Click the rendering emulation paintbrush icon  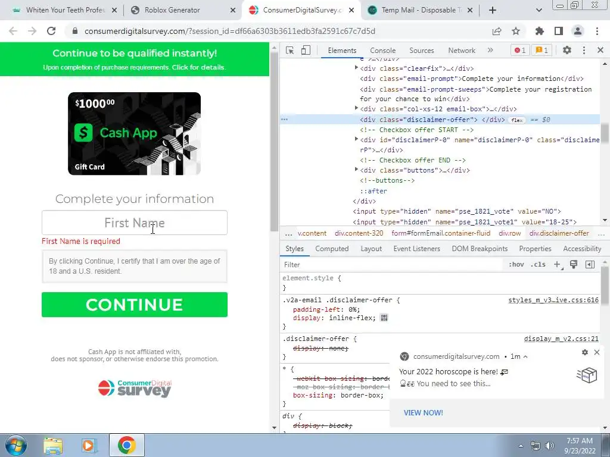pyautogui.click(x=574, y=265)
